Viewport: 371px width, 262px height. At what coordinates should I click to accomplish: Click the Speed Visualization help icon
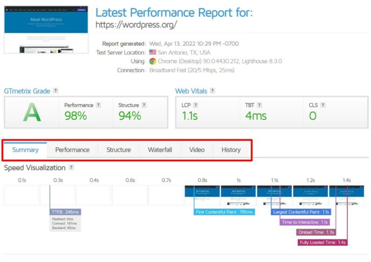pos(71,168)
